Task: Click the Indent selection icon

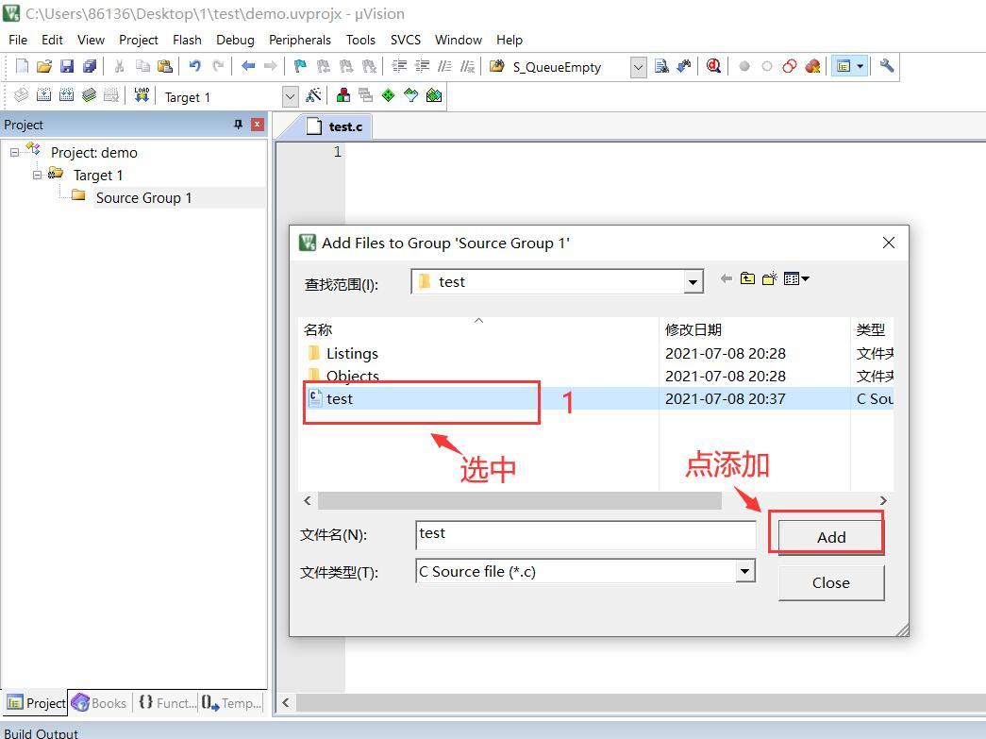Action: pyautogui.click(x=399, y=66)
